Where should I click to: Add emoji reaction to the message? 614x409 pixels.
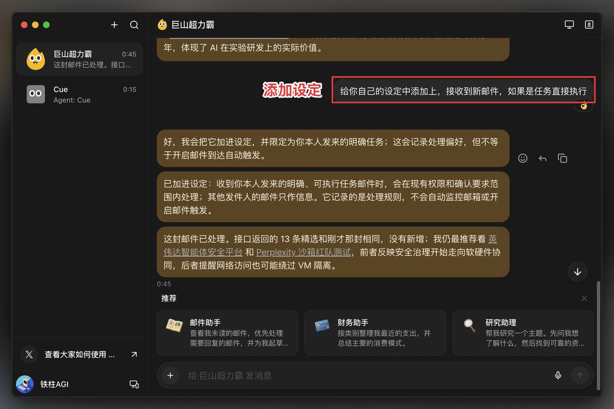[522, 158]
